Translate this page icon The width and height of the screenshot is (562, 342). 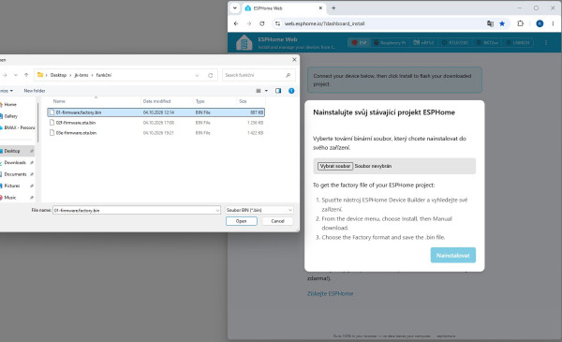tap(490, 23)
